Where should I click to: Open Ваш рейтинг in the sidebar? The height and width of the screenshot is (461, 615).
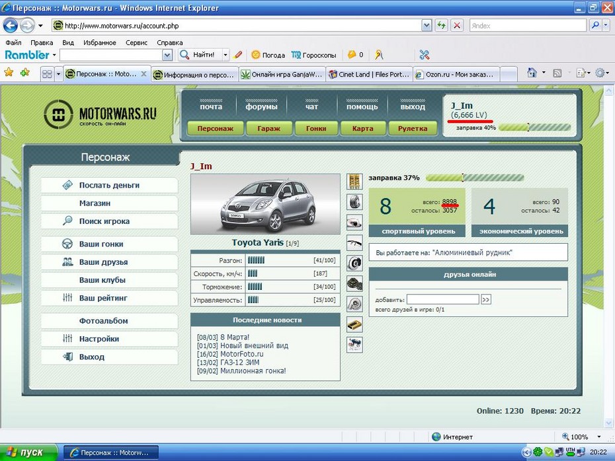[x=109, y=298]
